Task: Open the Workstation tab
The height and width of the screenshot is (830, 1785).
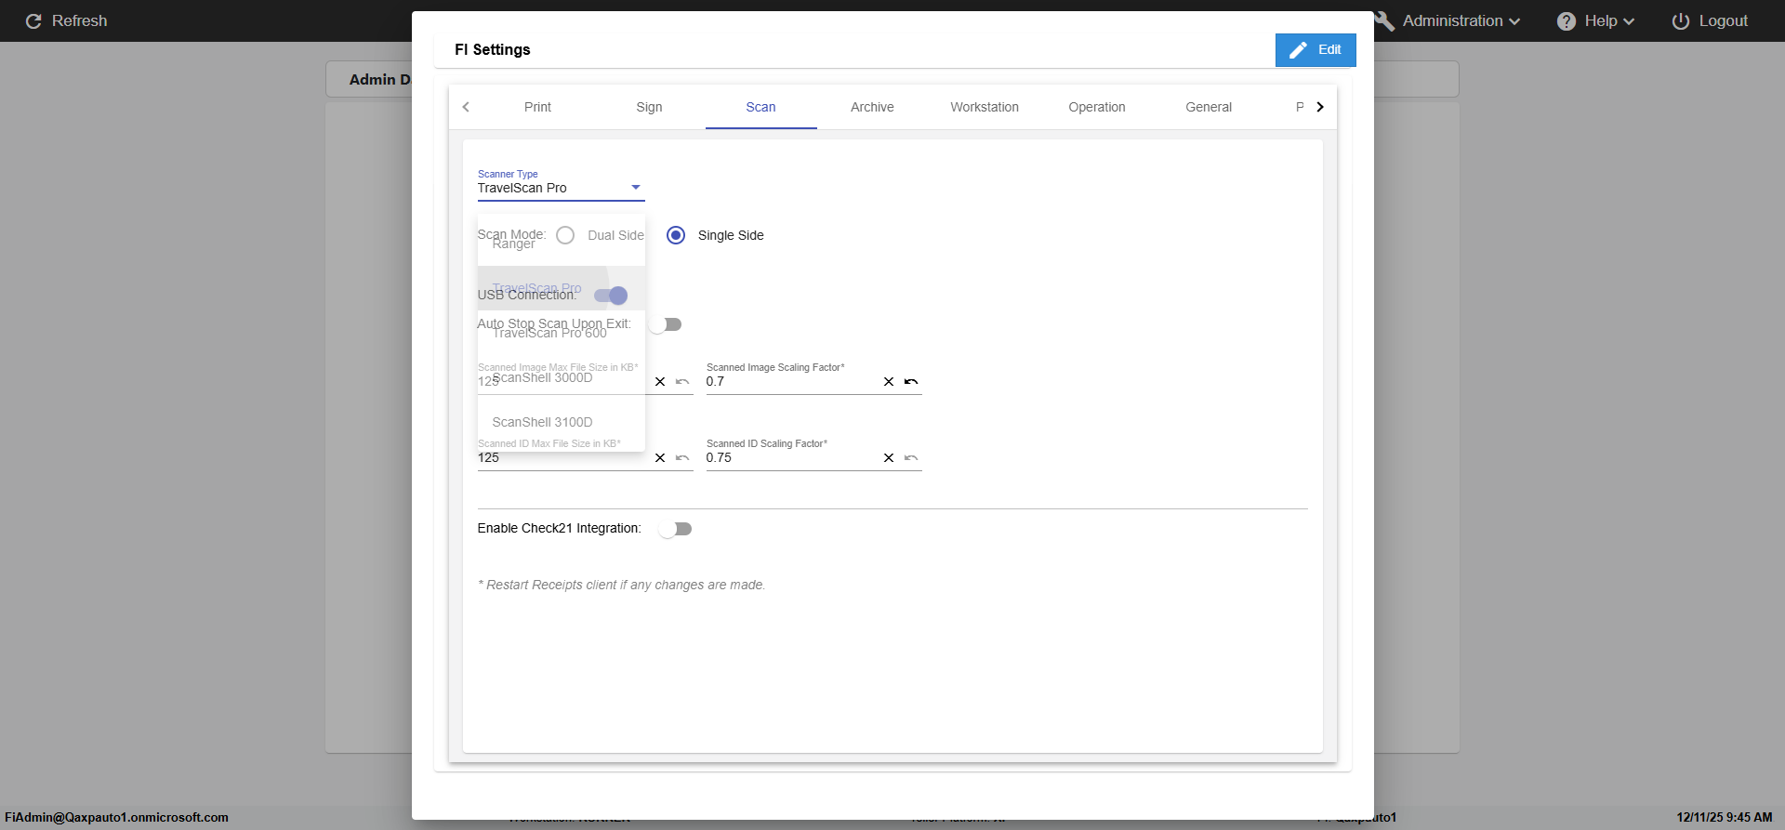Action: pyautogui.click(x=984, y=107)
